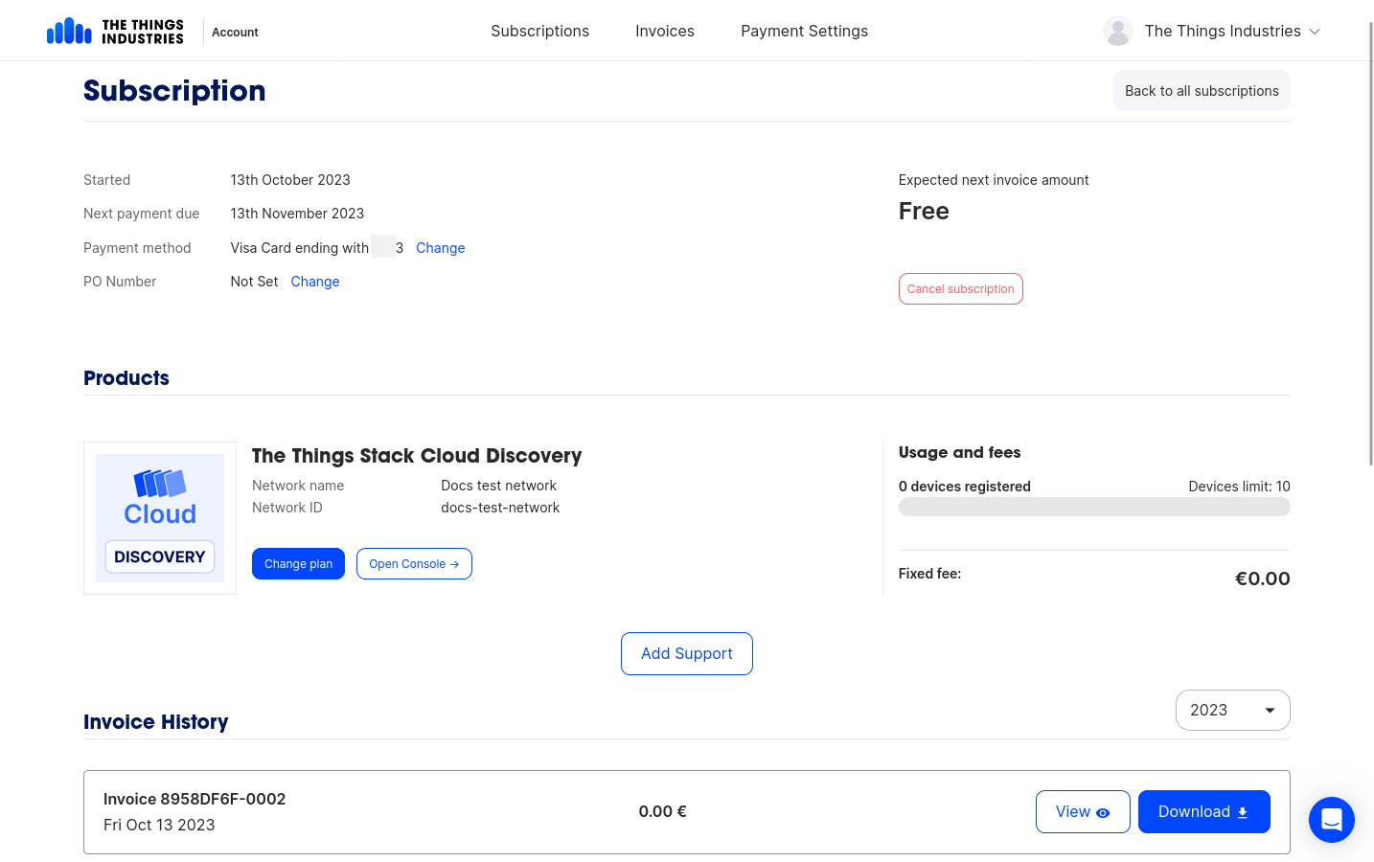
Task: Click Change plan for Cloud Discovery
Action: coord(298,563)
